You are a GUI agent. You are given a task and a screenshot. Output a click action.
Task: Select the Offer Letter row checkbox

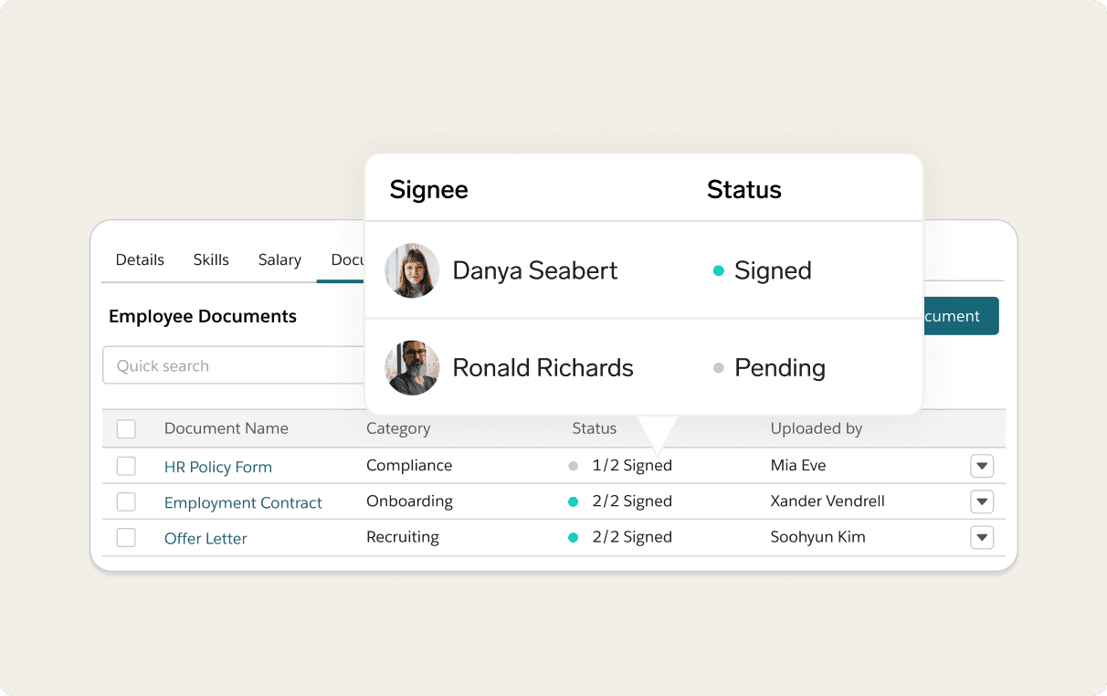coord(126,537)
